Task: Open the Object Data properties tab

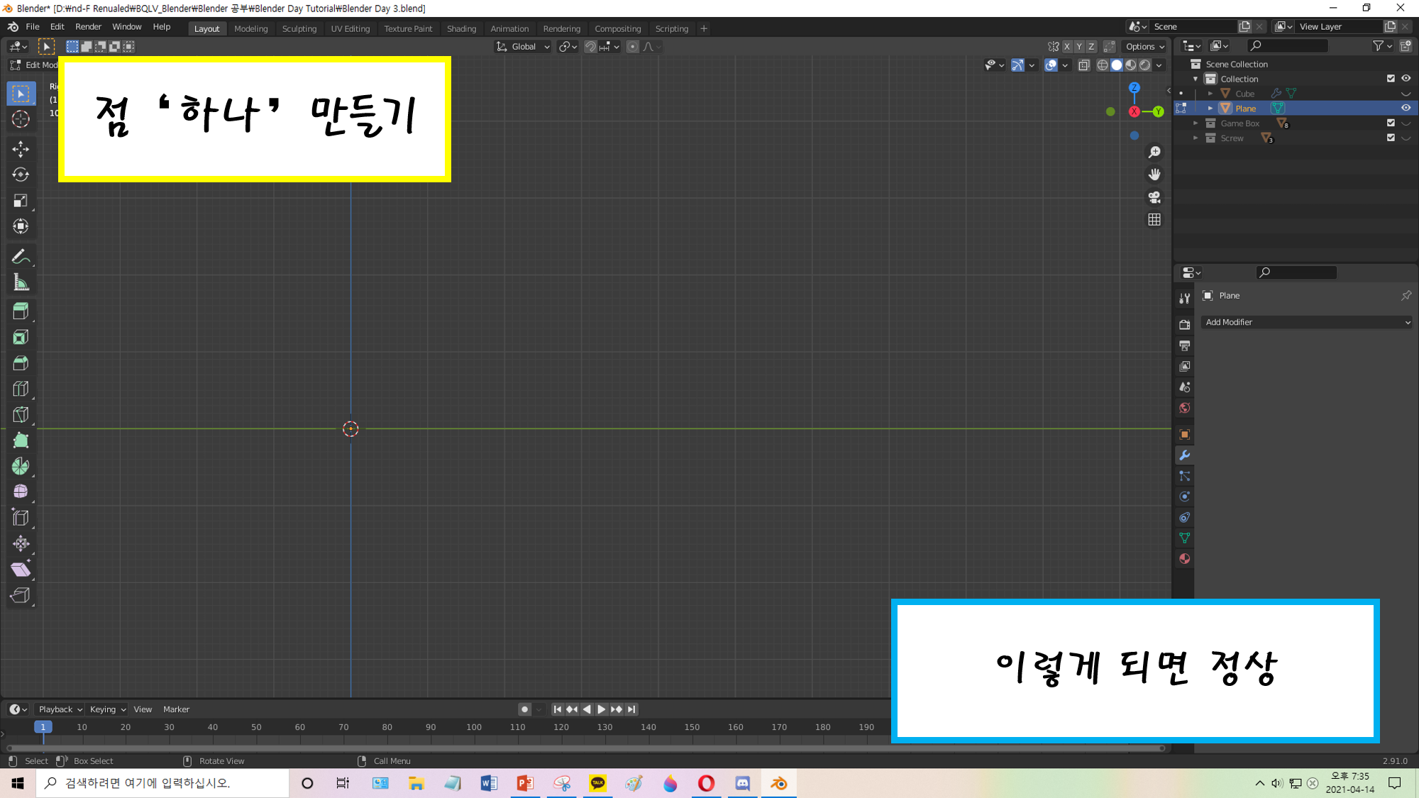Action: (1184, 538)
